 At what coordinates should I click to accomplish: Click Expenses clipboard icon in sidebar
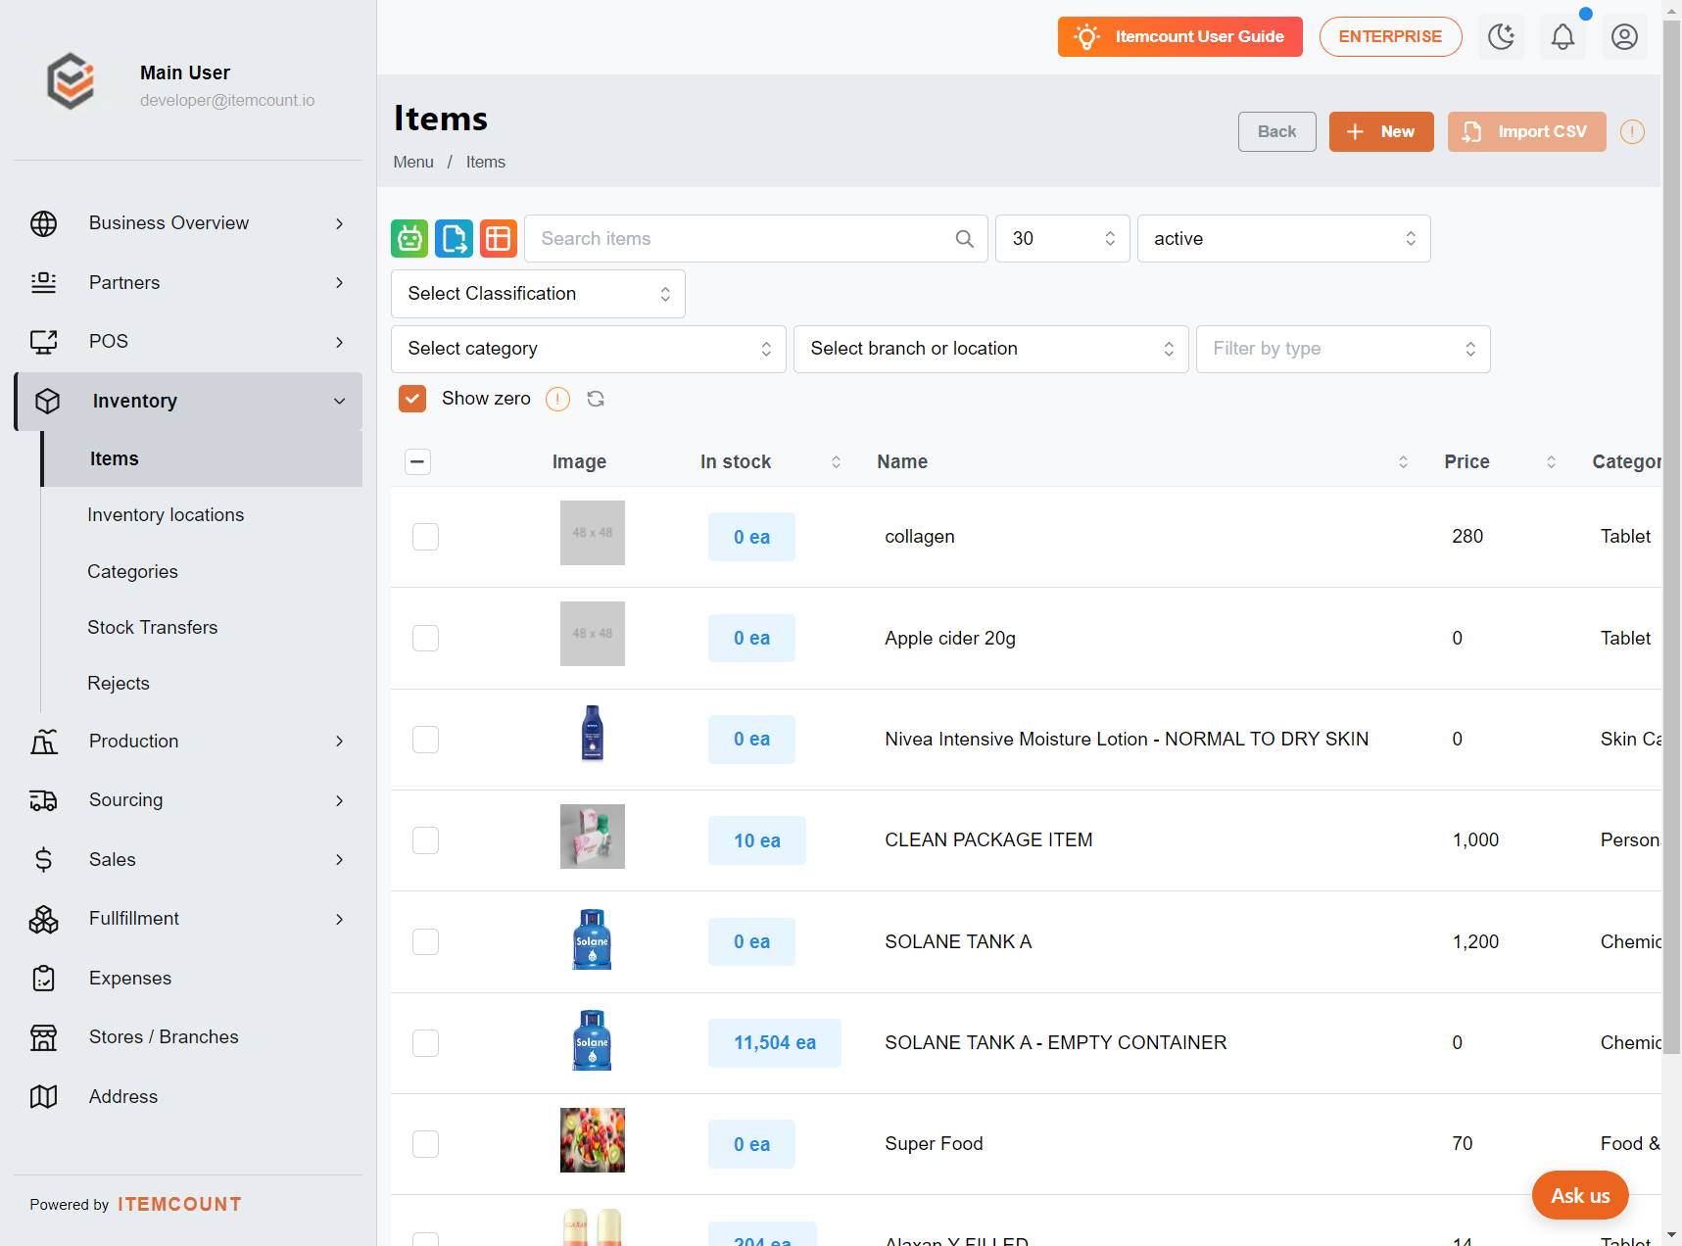(x=44, y=979)
